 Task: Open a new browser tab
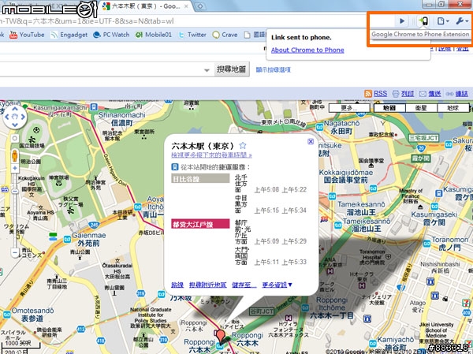pyautogui.click(x=200, y=6)
